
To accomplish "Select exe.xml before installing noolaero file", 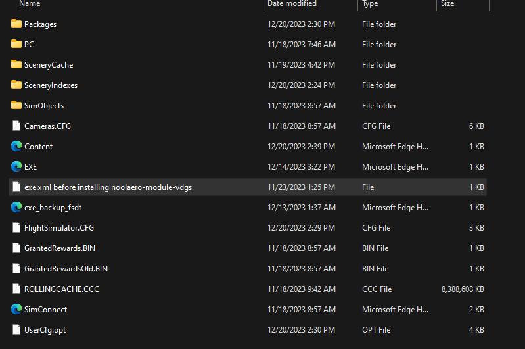I will pos(108,187).
